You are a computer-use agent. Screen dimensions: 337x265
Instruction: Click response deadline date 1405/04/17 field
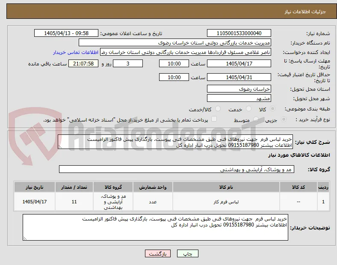239,63
